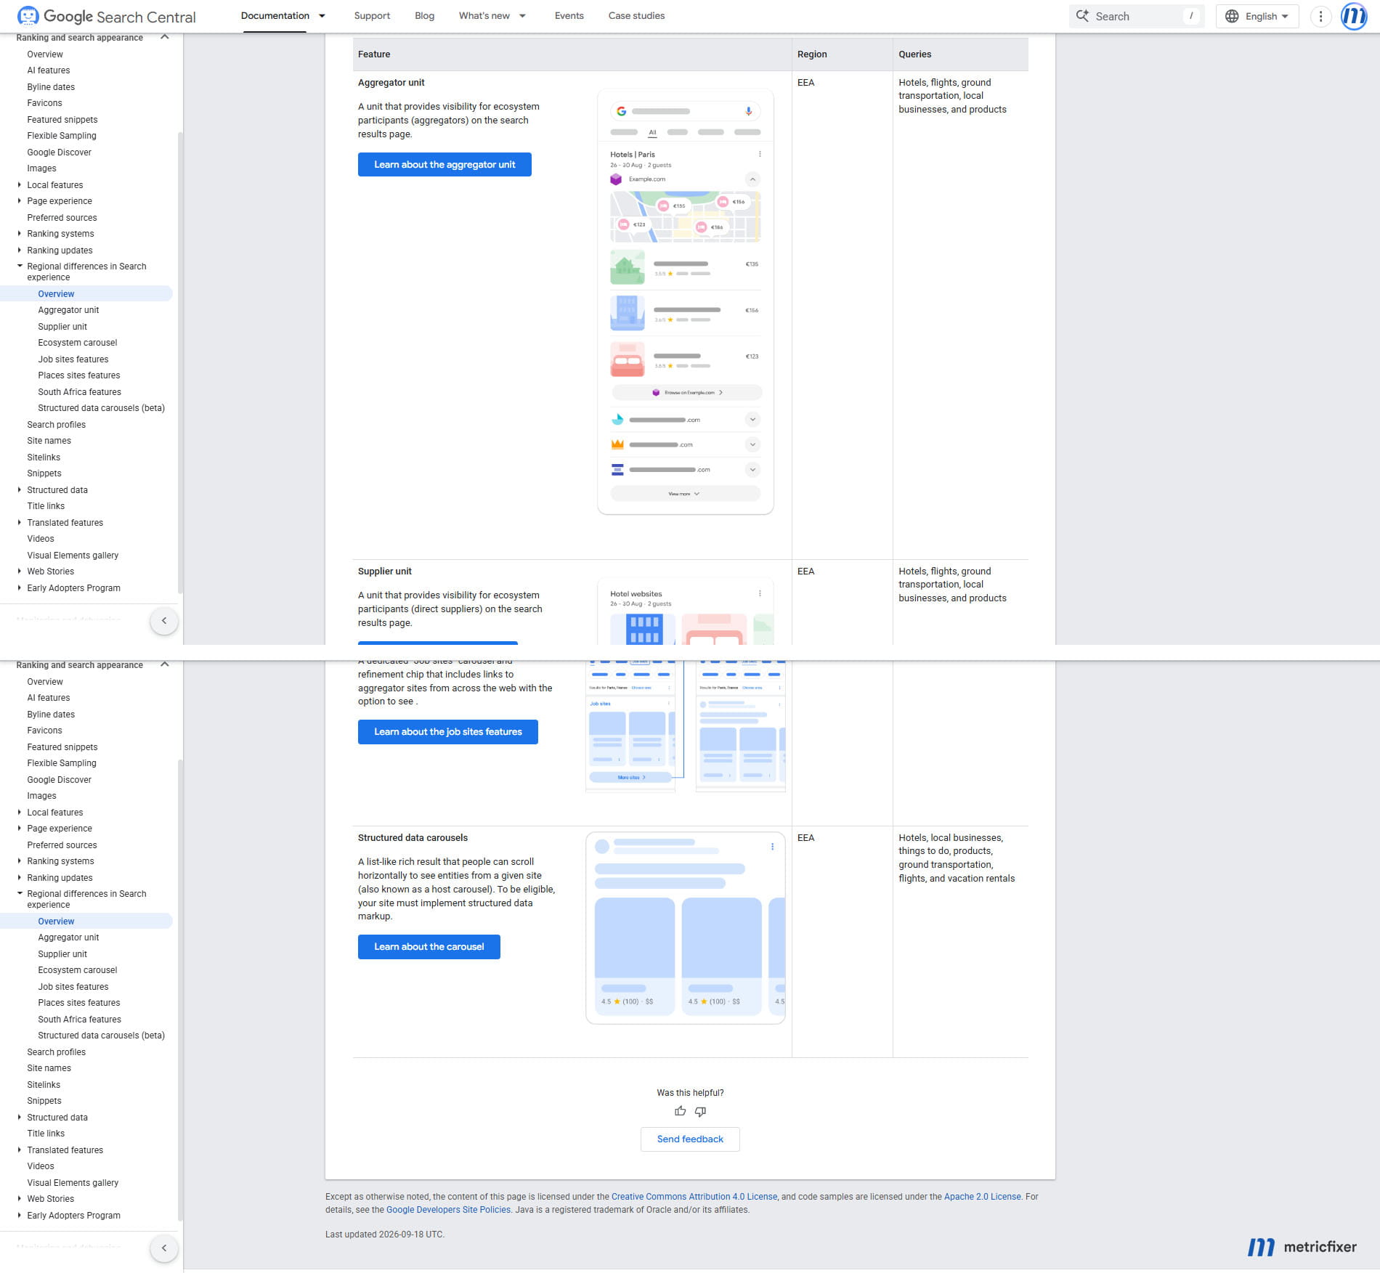1380x1273 pixels.
Task: Click Learn about the aggregator unit
Action: tap(445, 164)
